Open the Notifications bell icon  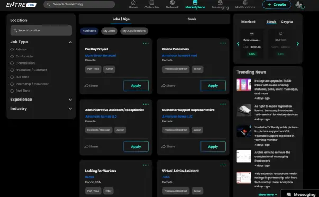pyautogui.click(x=245, y=3)
